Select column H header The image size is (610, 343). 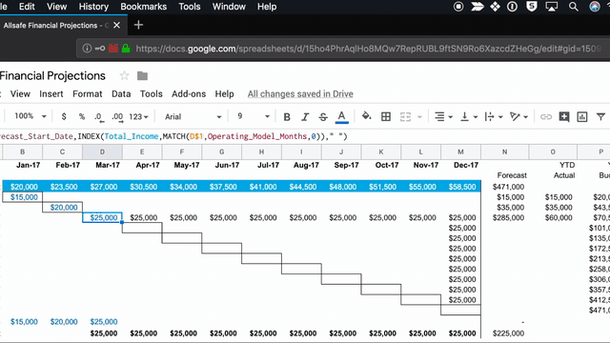pos(261,151)
